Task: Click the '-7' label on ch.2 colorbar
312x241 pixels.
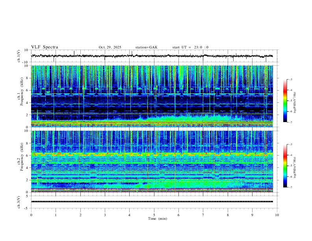Action: pos(290,187)
